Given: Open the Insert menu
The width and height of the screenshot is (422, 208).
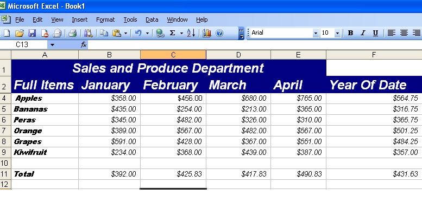Looking at the screenshot, I should click(80, 19).
